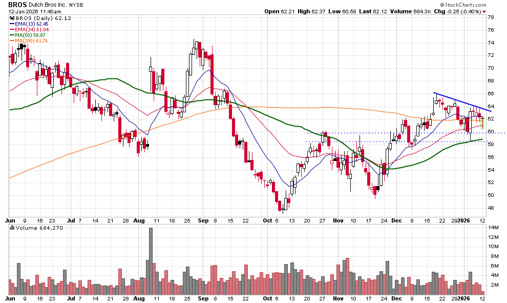Select the MA(50) 58.87 legend entry
The height and width of the screenshot is (303, 507).
(x=28, y=35)
